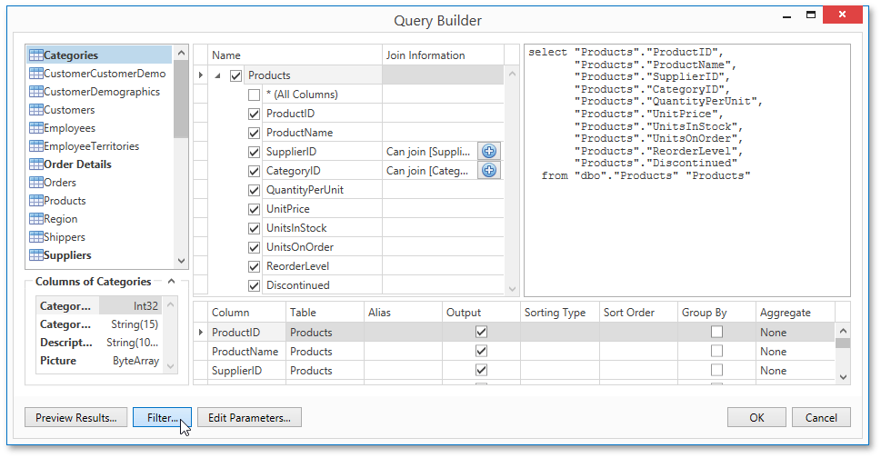Click the EmployeeTerritories table icon
Screen dimensions: 881x458
point(36,146)
